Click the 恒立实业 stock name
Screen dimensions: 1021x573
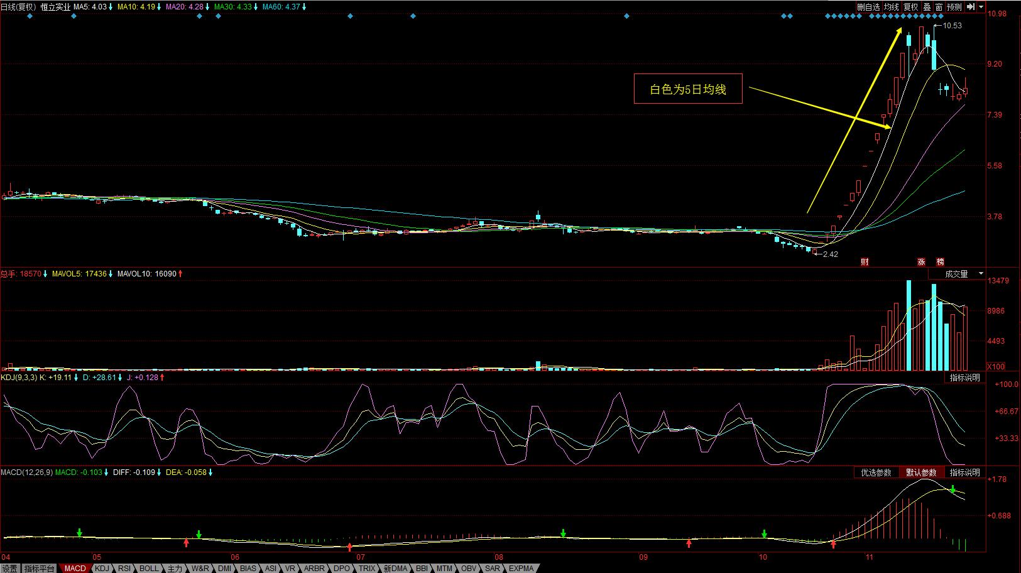[x=55, y=7]
